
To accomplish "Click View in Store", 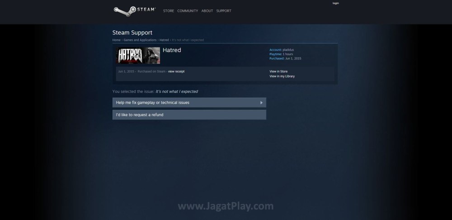I will click(278, 72).
